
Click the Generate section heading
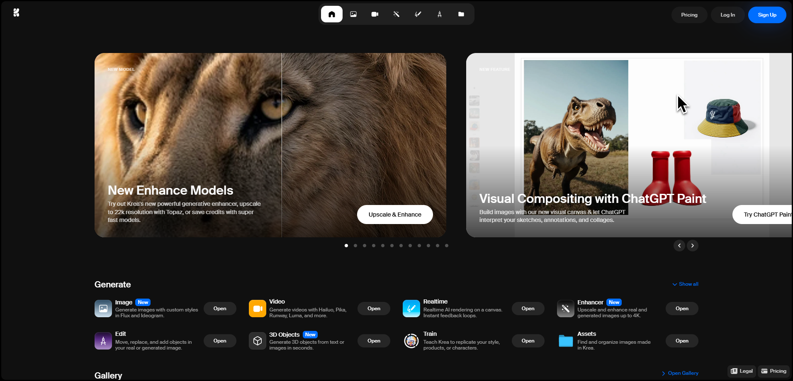coord(112,285)
